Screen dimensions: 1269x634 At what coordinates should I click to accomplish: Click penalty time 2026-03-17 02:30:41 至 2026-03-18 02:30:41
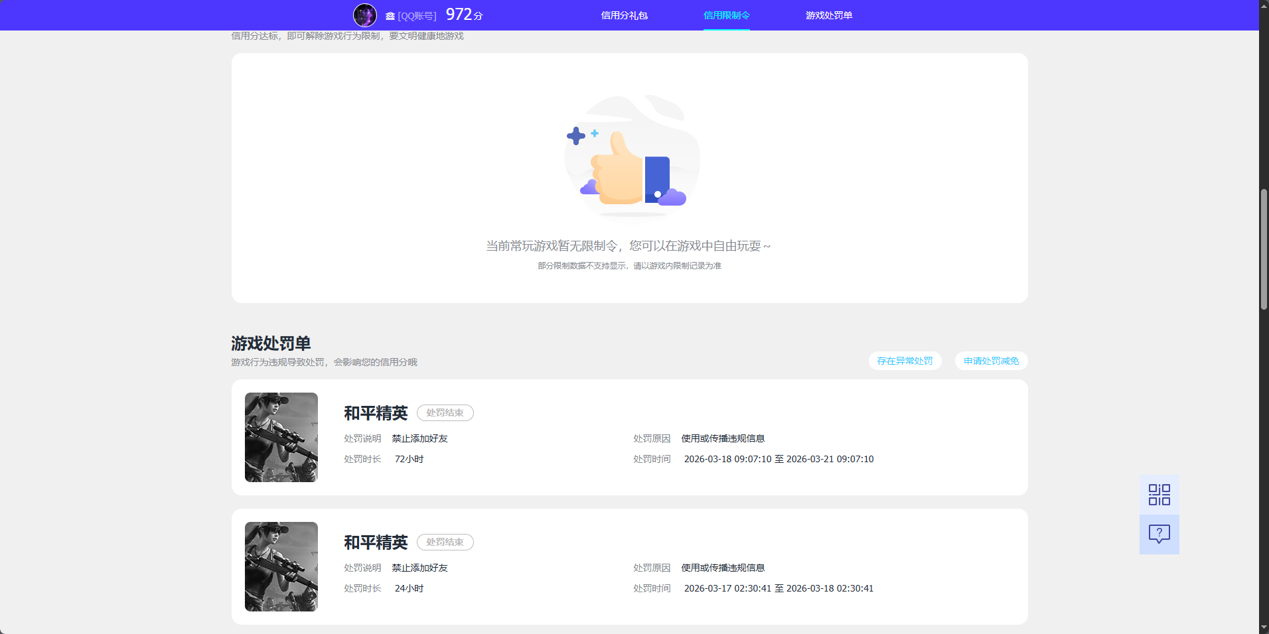[x=779, y=588]
